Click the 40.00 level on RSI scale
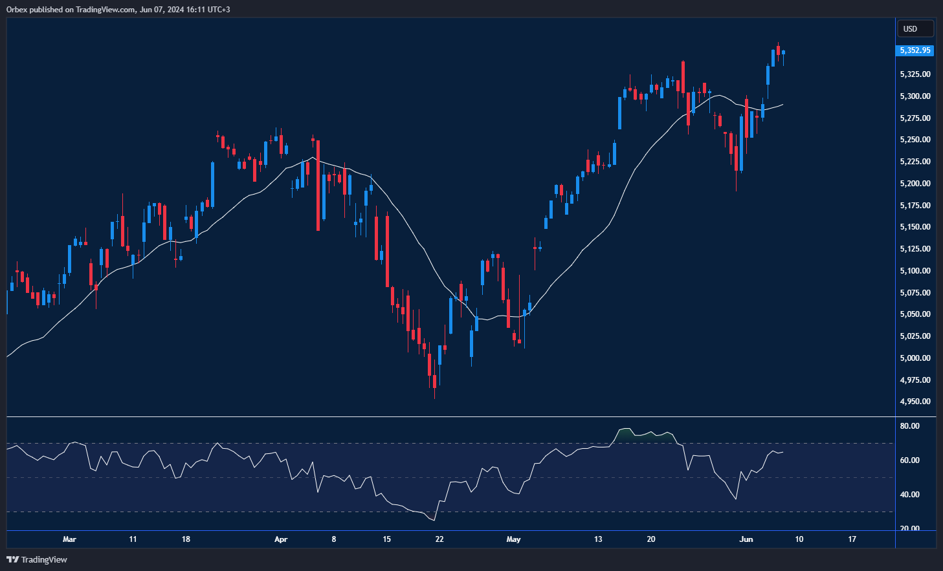The width and height of the screenshot is (943, 571). [909, 495]
